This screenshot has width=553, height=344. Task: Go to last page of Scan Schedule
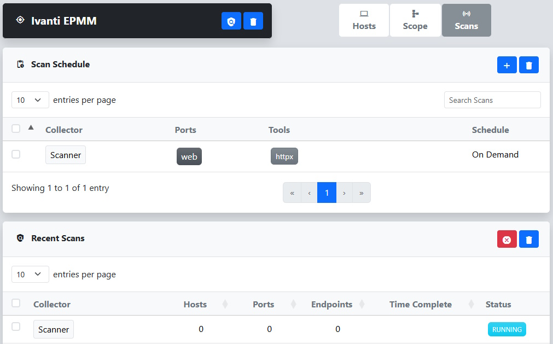(x=362, y=193)
